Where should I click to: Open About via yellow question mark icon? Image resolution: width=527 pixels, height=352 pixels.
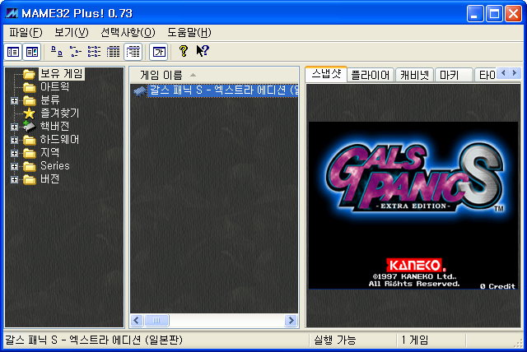coord(184,51)
